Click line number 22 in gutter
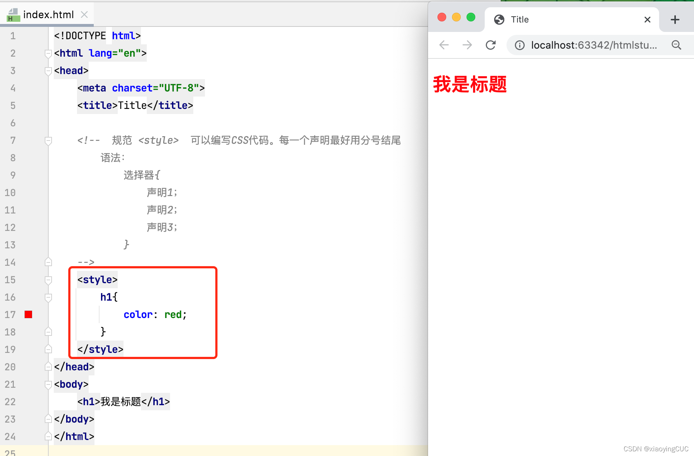Screen dimensions: 694x456 click(x=10, y=402)
